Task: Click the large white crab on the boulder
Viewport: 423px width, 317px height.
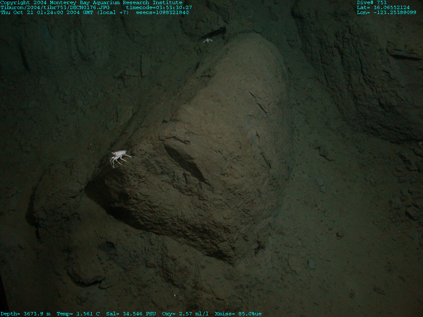Action: click(120, 158)
